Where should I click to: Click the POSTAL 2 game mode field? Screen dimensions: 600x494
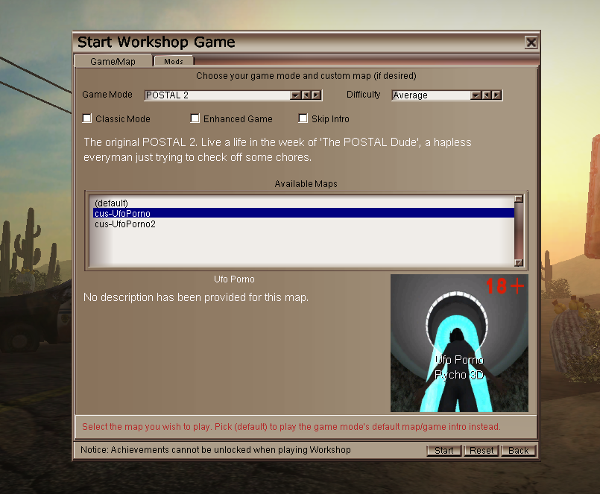coord(218,95)
